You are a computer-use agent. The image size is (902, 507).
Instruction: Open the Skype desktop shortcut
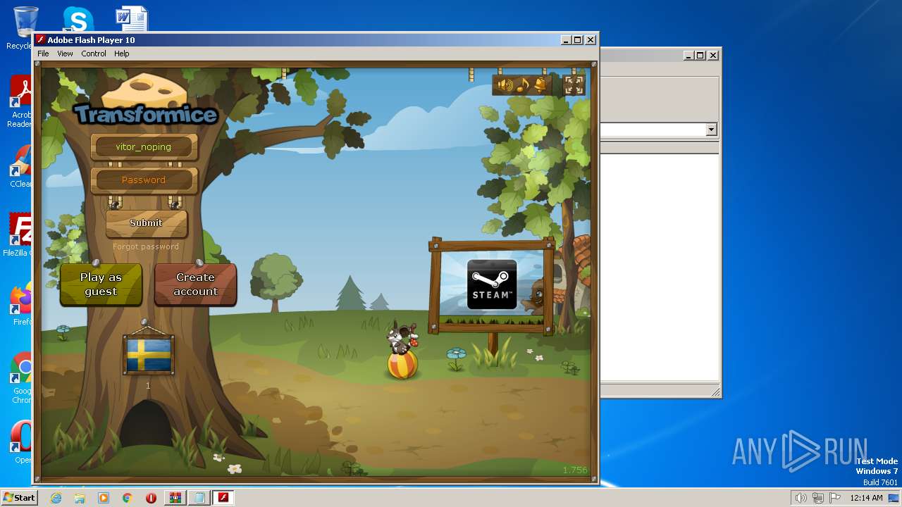[x=78, y=19]
